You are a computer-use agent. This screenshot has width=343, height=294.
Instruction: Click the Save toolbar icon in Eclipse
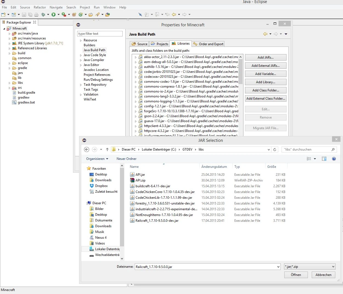pyautogui.click(x=24, y=15)
